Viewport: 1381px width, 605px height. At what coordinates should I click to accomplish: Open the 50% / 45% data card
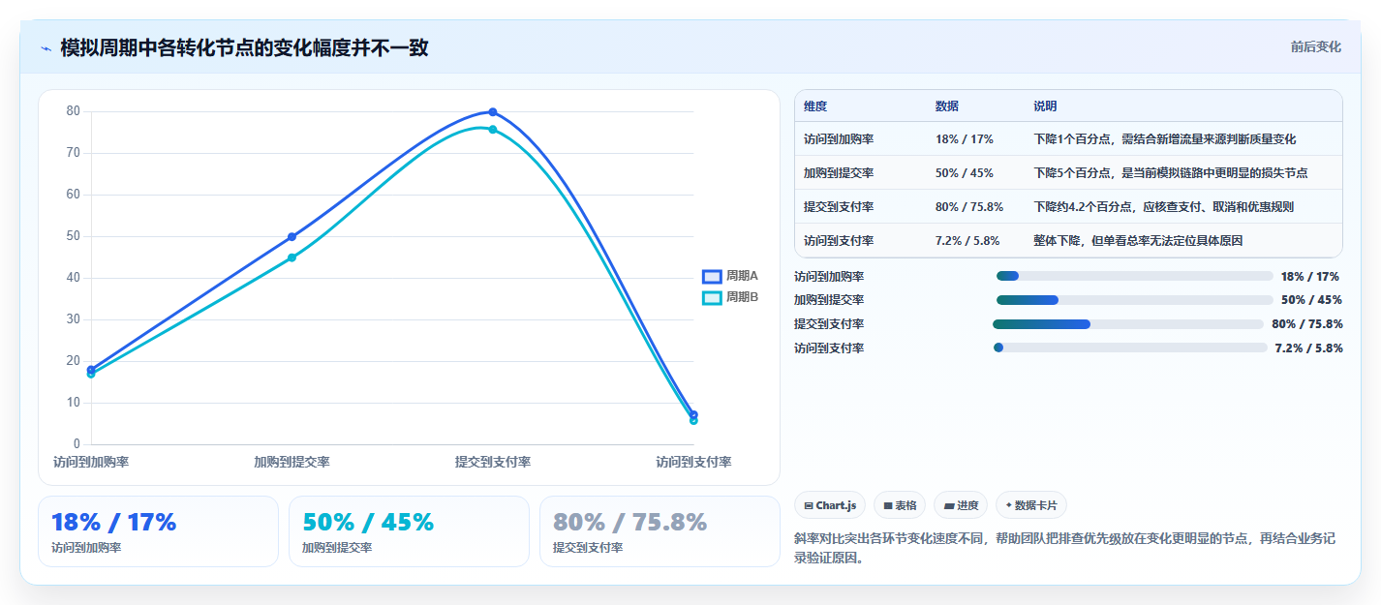pos(409,531)
